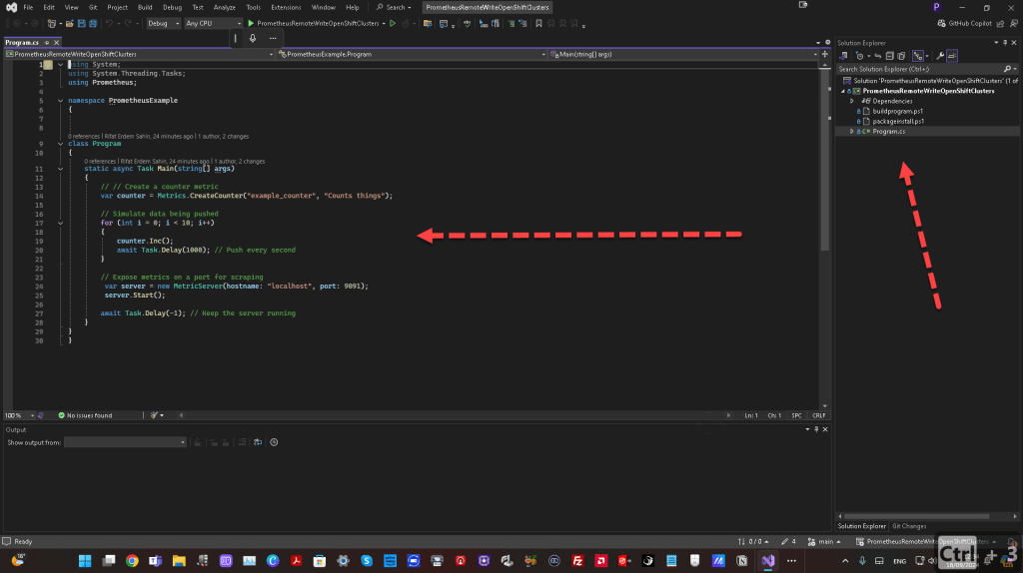The height and width of the screenshot is (573, 1023).
Task: Click the No issues found indicator
Action: (x=85, y=415)
